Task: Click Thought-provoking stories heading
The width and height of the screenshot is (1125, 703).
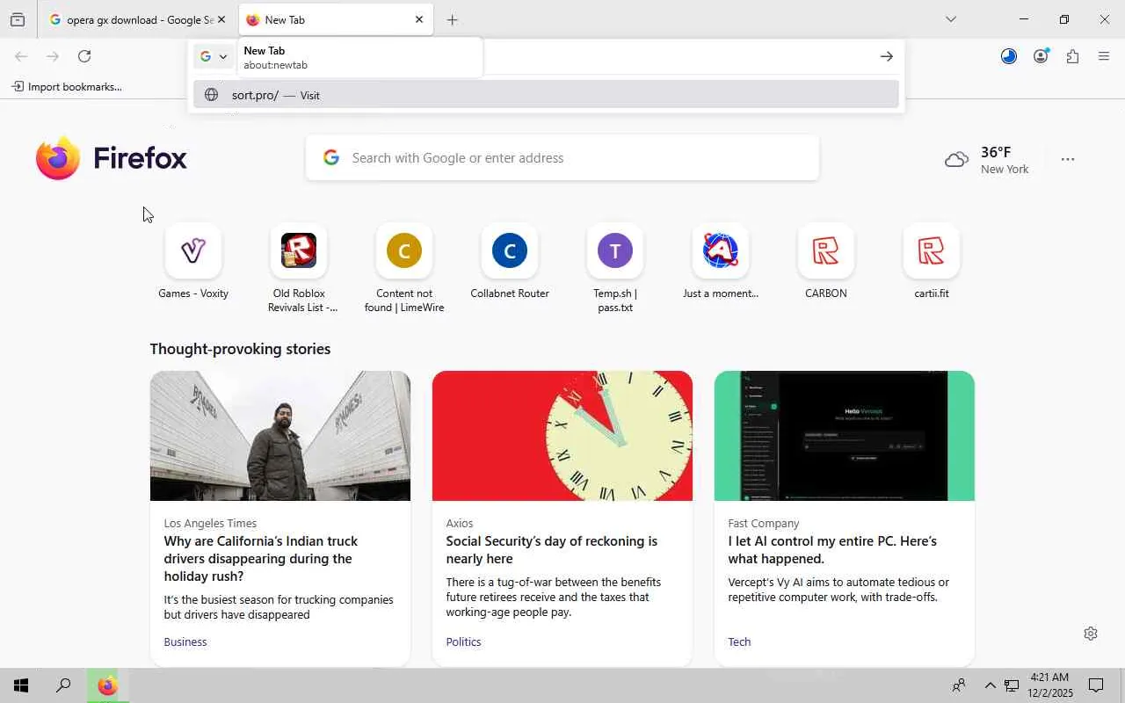Action: 240,349
